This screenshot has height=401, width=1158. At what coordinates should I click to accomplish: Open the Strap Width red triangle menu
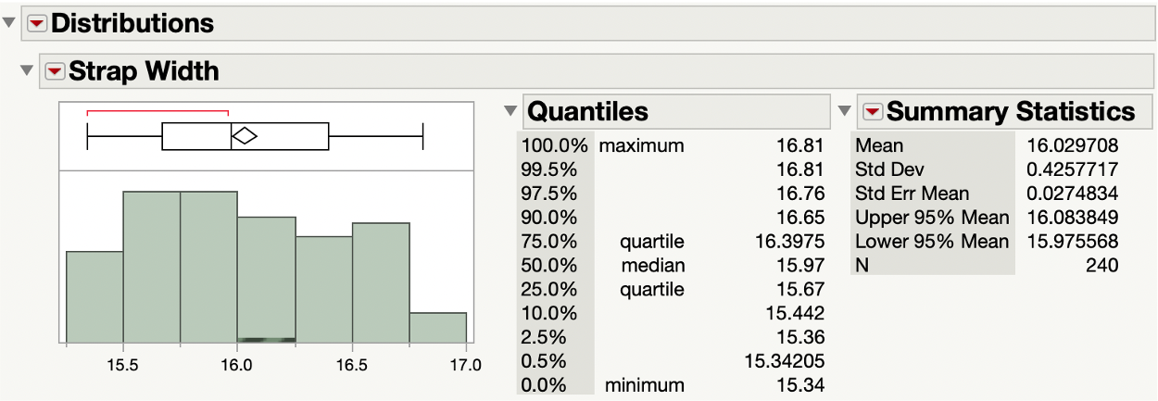point(56,71)
